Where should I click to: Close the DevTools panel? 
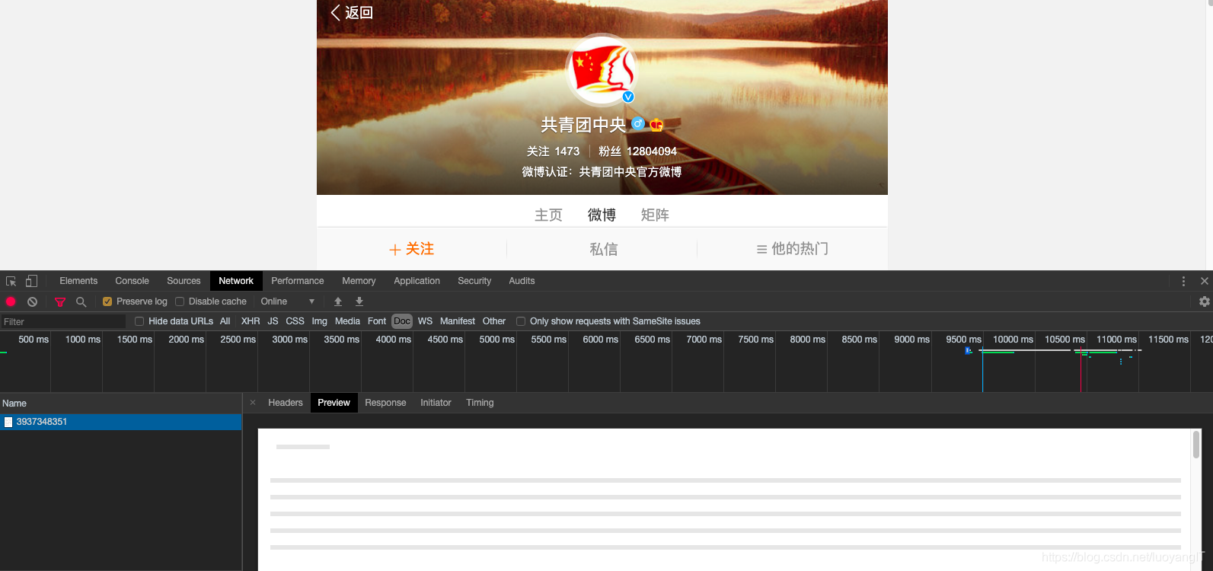point(1205,281)
